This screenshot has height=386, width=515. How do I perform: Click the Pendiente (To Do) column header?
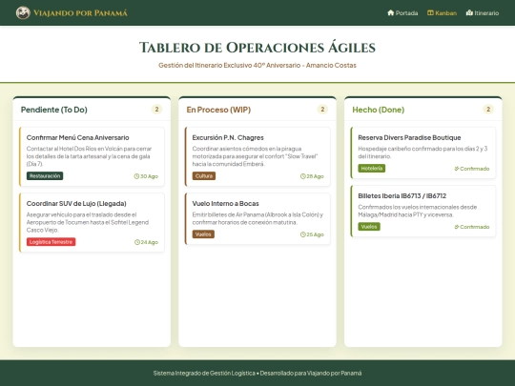(53, 110)
